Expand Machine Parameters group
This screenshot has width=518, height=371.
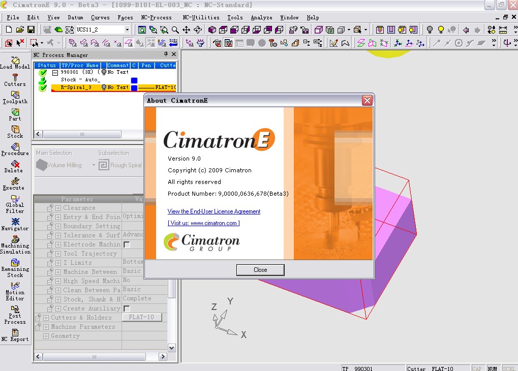point(46,327)
